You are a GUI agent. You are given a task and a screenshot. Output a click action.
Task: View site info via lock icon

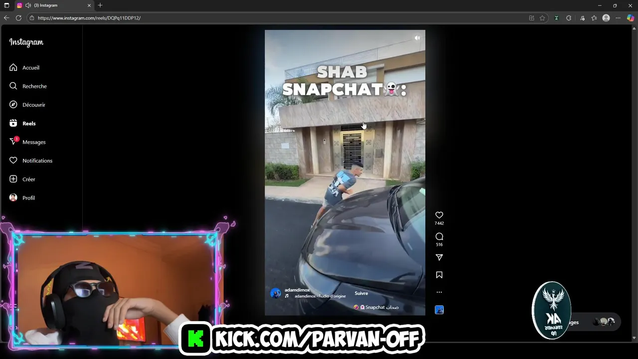click(32, 18)
